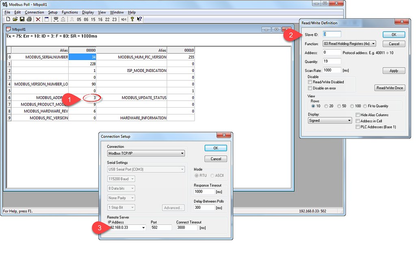
Task: Click the Print toolbar icon
Action: click(29, 19)
